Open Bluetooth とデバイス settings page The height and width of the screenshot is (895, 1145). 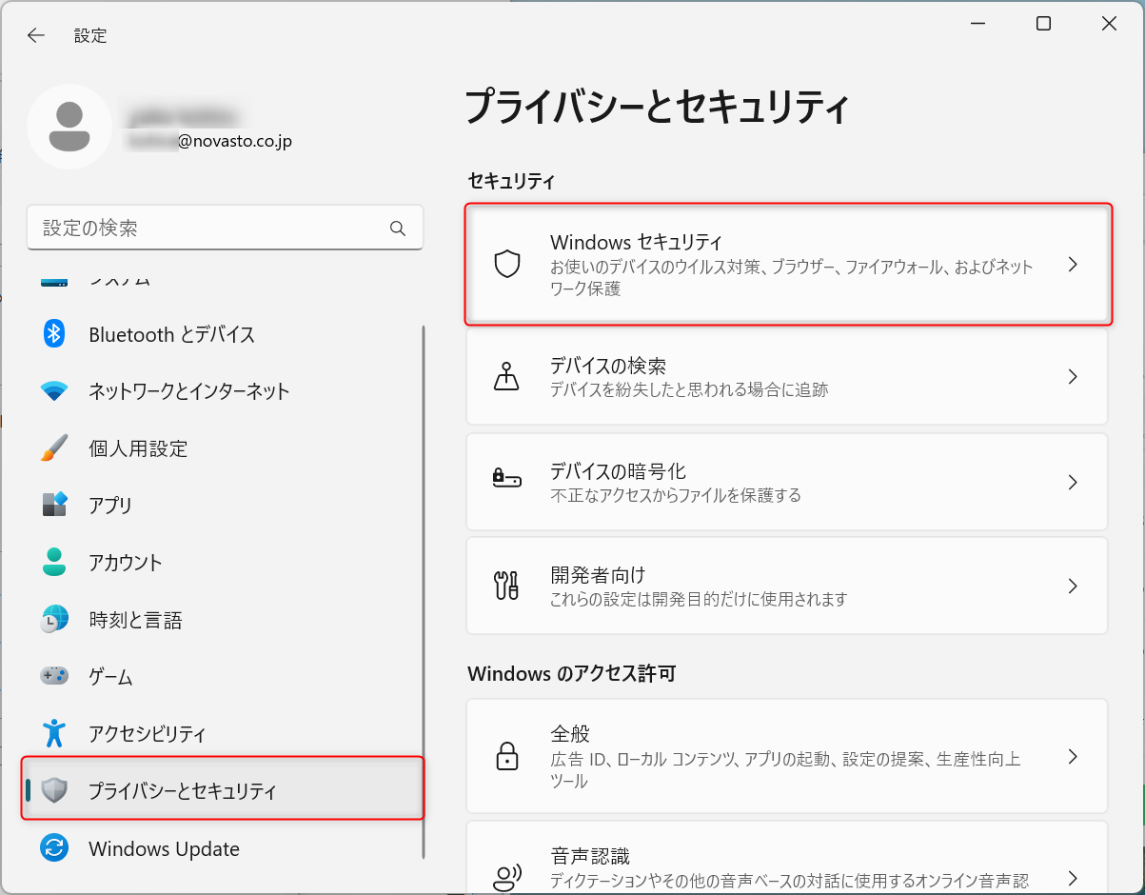point(223,334)
